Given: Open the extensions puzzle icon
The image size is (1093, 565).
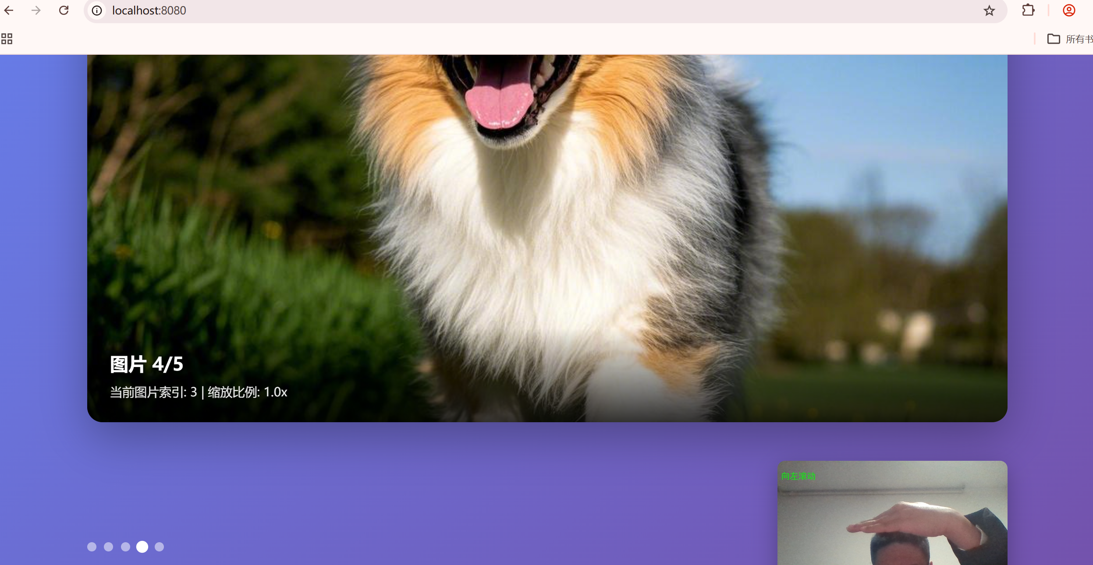Looking at the screenshot, I should tap(1028, 10).
